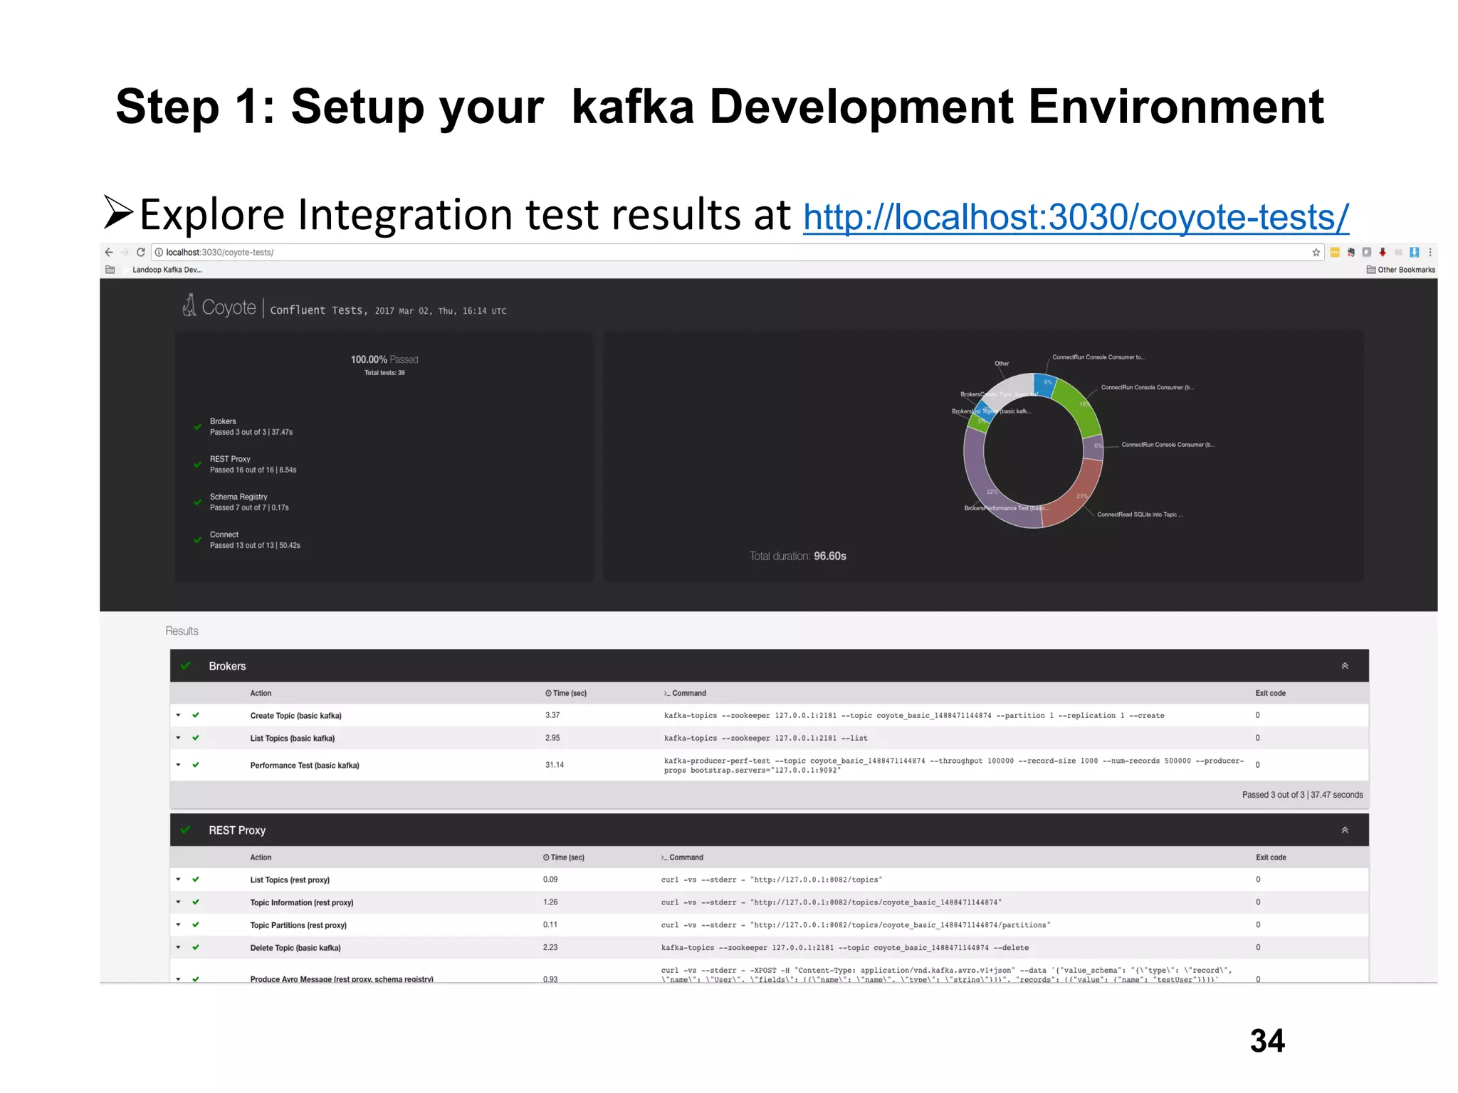Click the browser address bar
This screenshot has height=1093, width=1458.
click(737, 252)
